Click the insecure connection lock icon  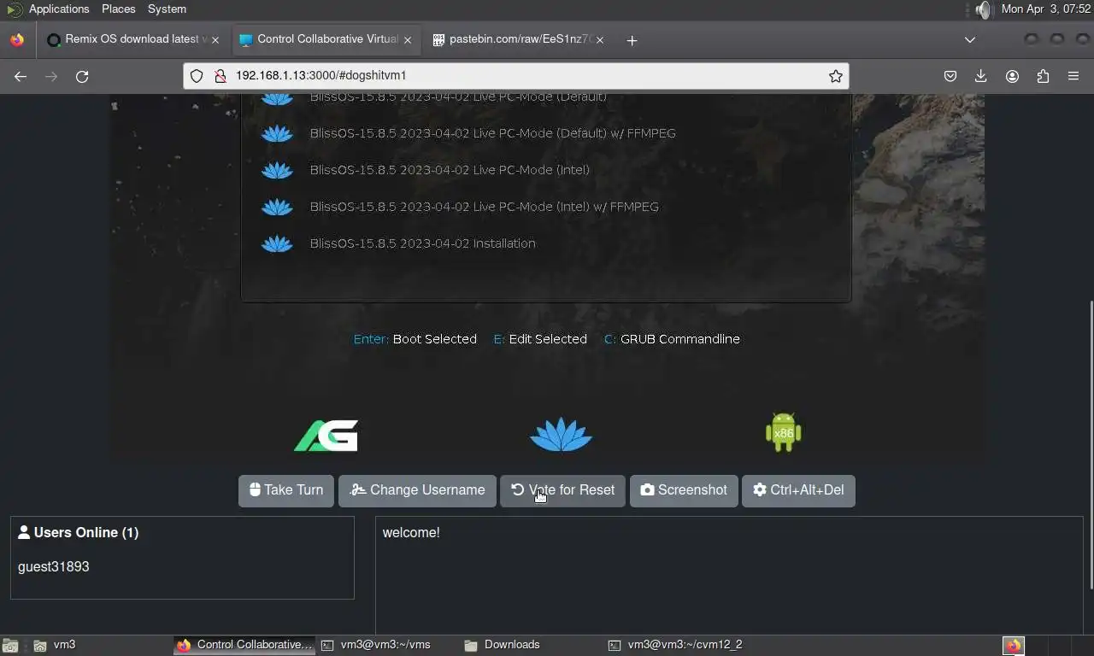pos(220,76)
